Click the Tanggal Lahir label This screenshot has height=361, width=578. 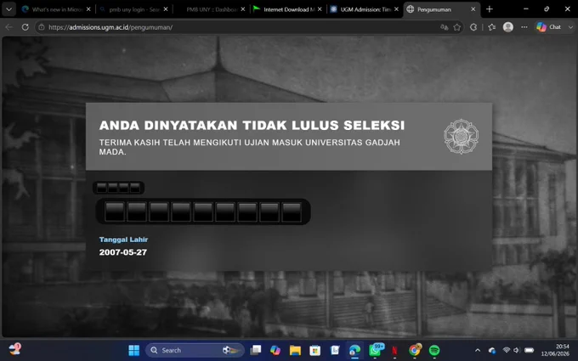(x=123, y=240)
